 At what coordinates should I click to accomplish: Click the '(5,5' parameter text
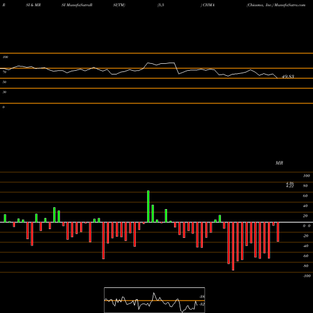tap(161, 5)
